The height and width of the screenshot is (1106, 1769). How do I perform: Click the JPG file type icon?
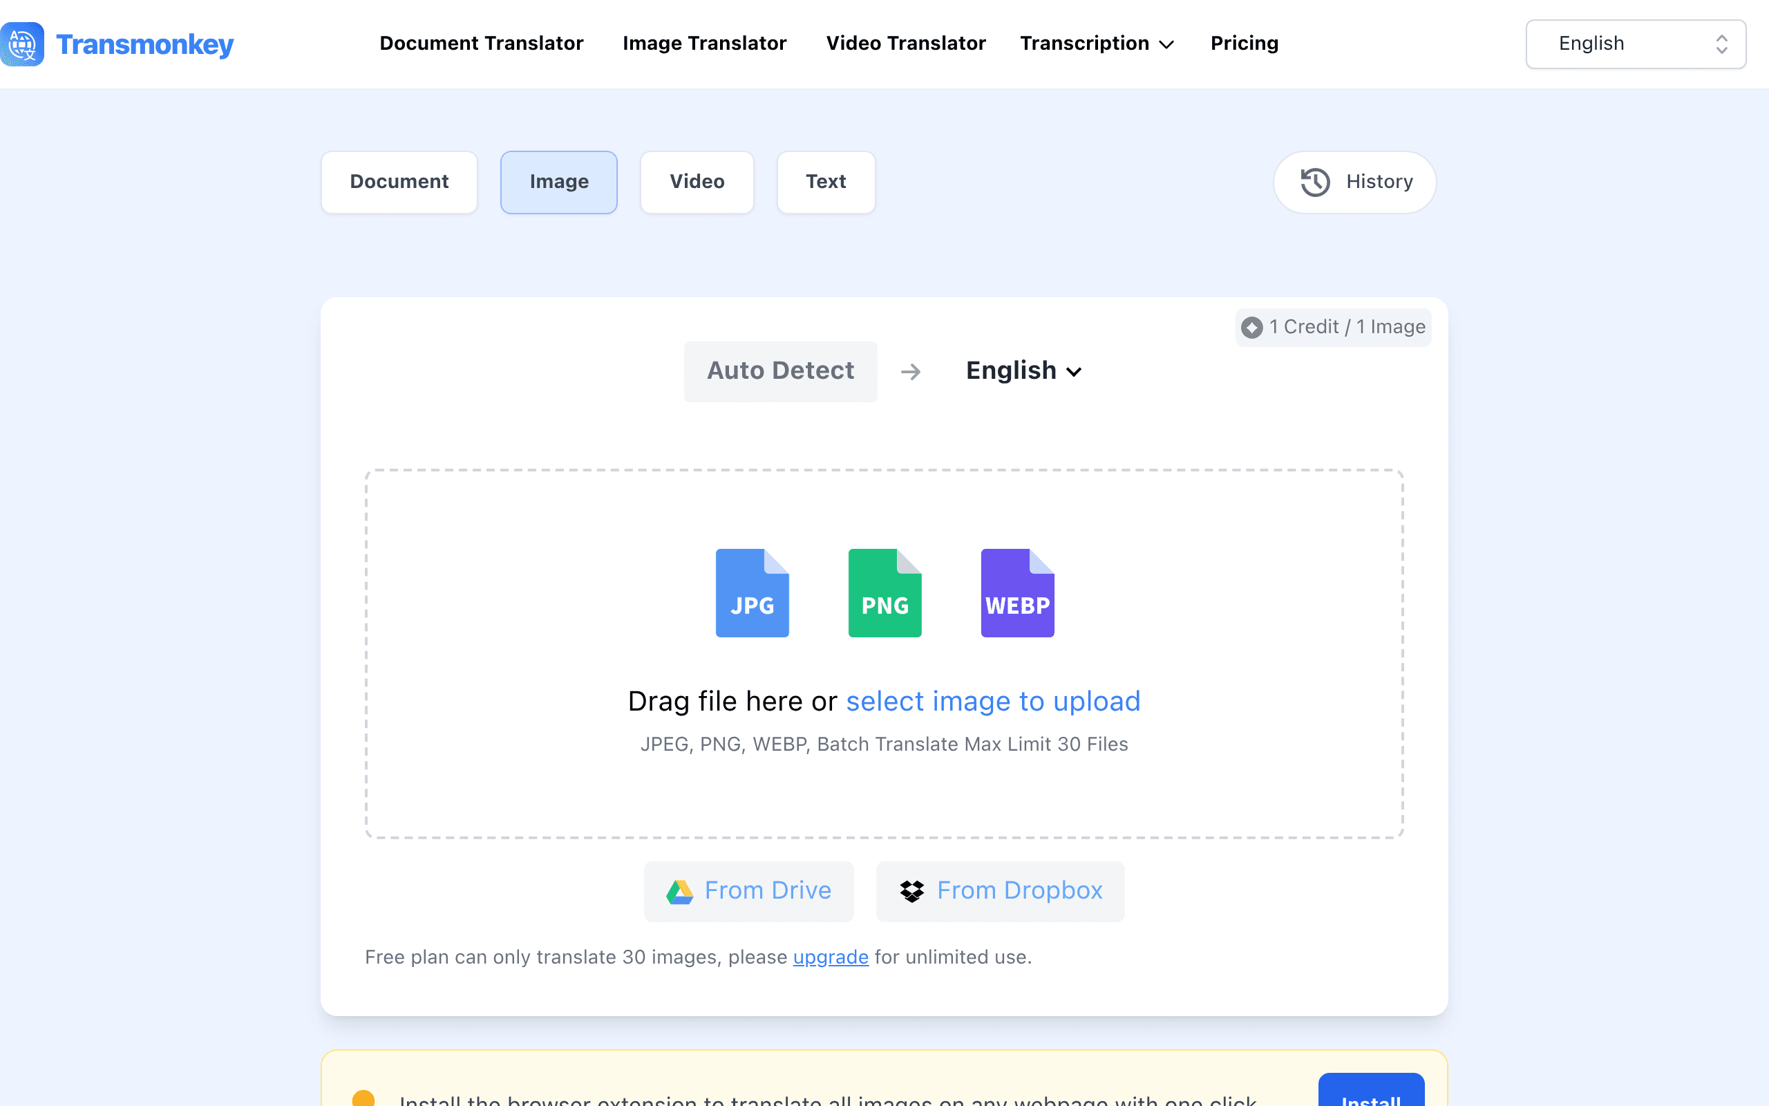click(753, 592)
